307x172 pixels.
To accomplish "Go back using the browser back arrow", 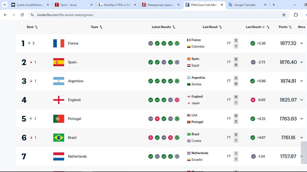I will point(5,15).
